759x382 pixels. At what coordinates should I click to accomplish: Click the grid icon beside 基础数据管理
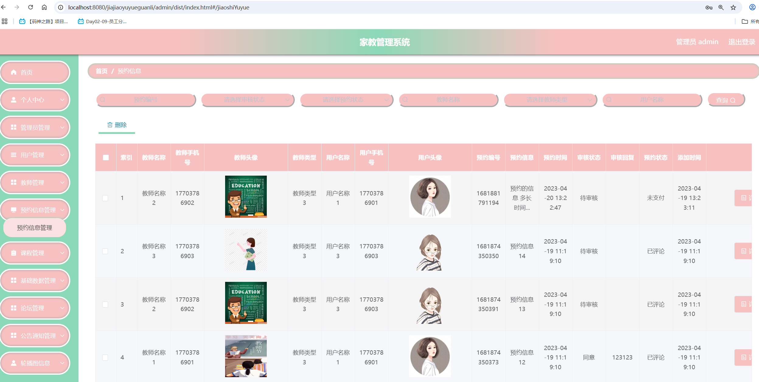tap(14, 280)
